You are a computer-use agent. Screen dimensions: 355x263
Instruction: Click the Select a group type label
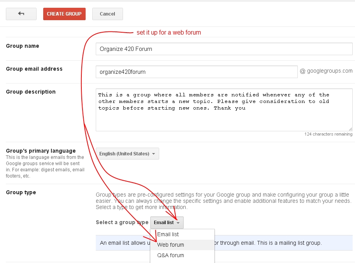click(x=122, y=223)
